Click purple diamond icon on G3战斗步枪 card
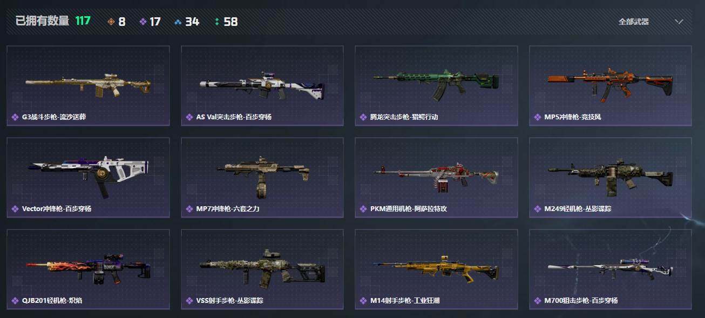705x318 pixels. tap(15, 117)
